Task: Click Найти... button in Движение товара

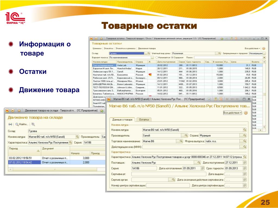Action: pos(22,124)
